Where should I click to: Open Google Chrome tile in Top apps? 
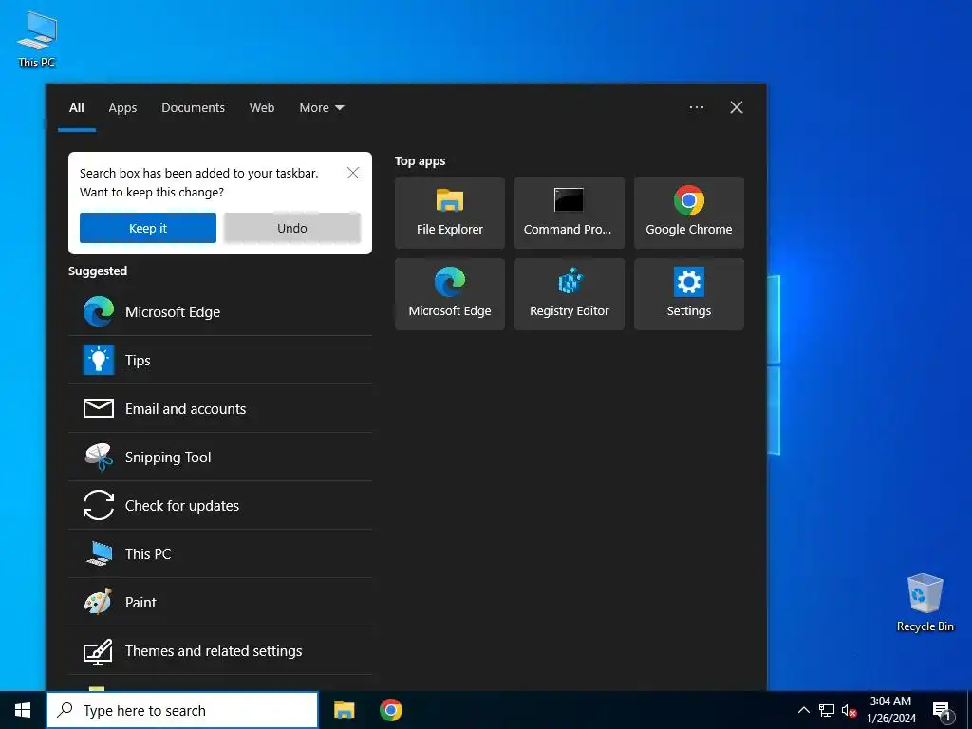689,213
